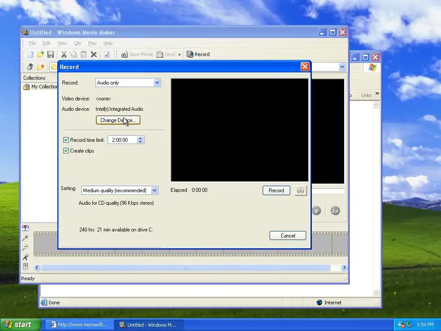Image resolution: width=441 pixels, height=331 pixels.
Task: Click the Up One Level icon
Action: [31, 67]
